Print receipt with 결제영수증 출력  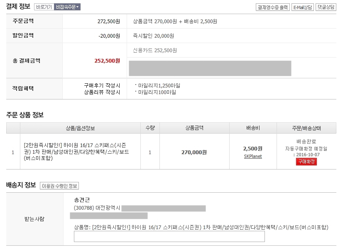[x=273, y=7]
